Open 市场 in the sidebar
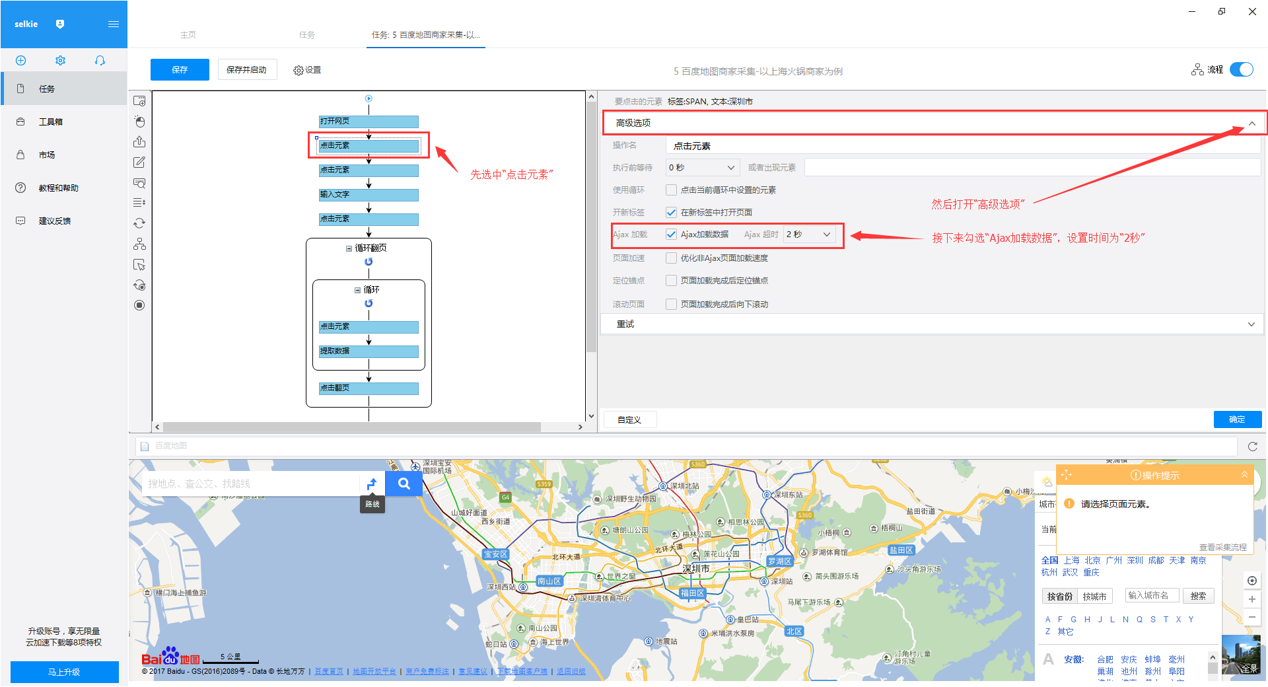1268x687 pixels. pos(63,155)
